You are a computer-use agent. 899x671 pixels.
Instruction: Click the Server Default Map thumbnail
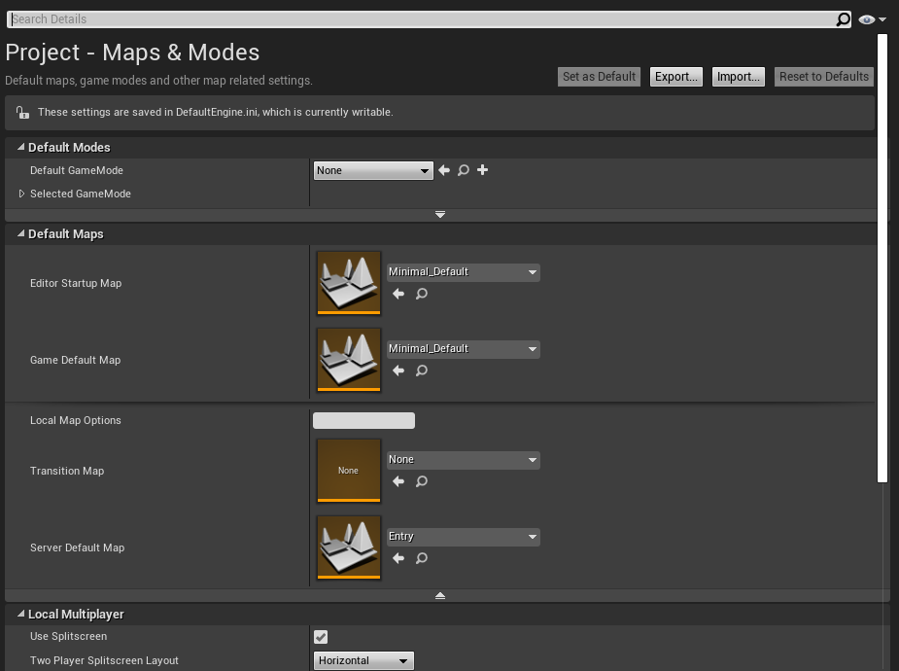[x=349, y=547]
